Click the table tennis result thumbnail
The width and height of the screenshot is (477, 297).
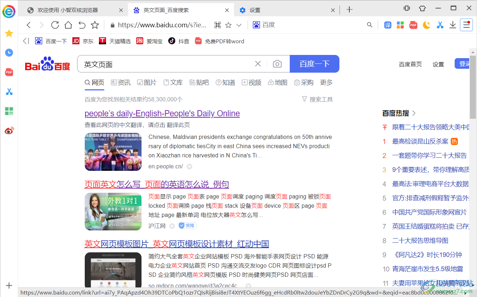click(113, 152)
